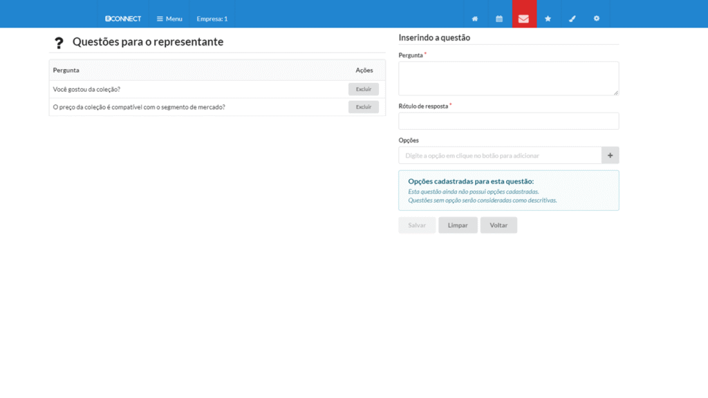Image resolution: width=708 pixels, height=398 pixels.
Task: Click the Rótulo de resposta field
Action: point(508,121)
